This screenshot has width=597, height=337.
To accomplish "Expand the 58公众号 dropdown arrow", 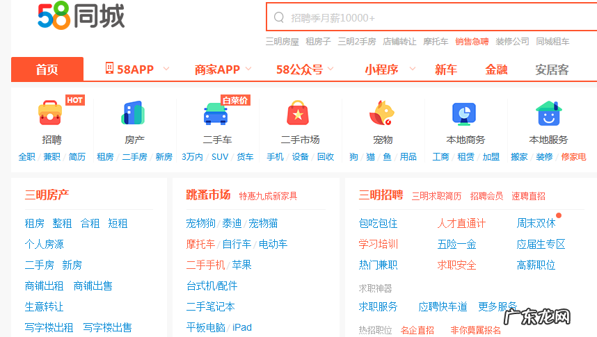I will [331, 69].
